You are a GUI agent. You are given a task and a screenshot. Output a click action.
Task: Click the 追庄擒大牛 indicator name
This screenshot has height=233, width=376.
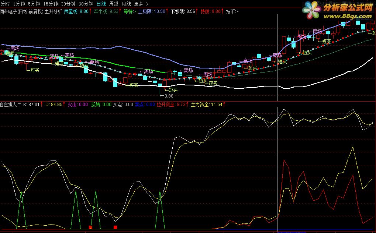[x=11, y=105]
